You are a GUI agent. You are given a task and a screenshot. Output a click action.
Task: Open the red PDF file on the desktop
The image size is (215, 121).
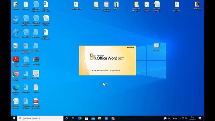(36, 104)
